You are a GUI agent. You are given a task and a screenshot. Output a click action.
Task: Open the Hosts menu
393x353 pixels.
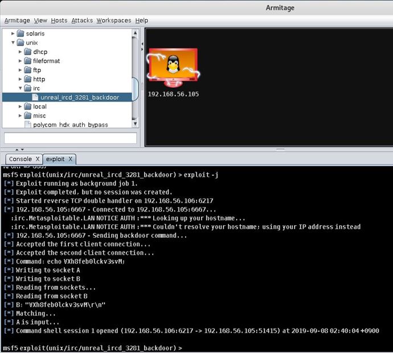(x=59, y=21)
